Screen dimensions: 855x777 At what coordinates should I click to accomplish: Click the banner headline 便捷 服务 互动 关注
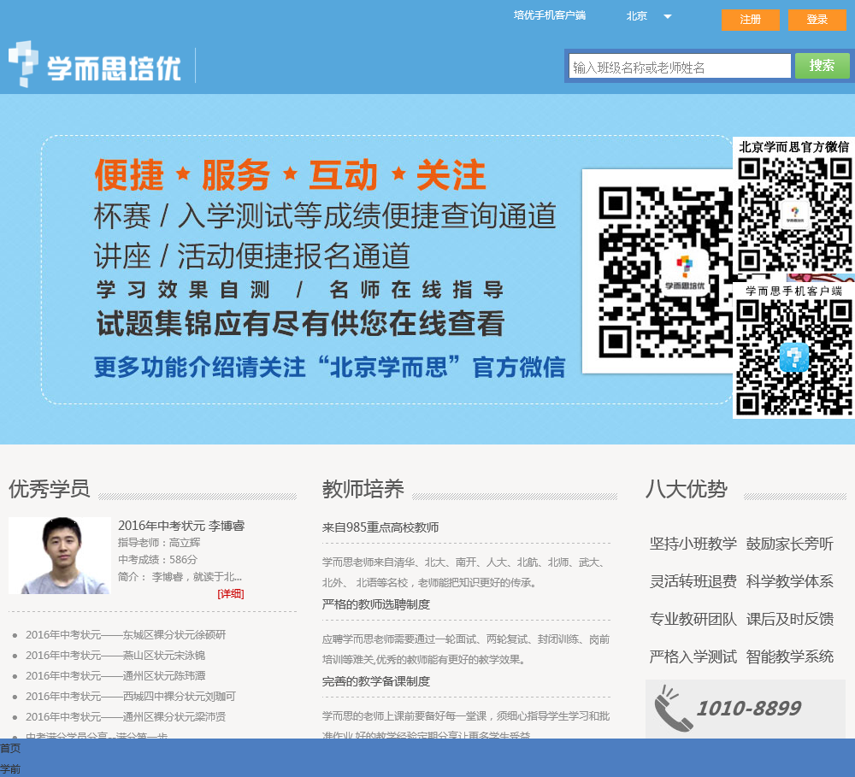click(x=290, y=175)
